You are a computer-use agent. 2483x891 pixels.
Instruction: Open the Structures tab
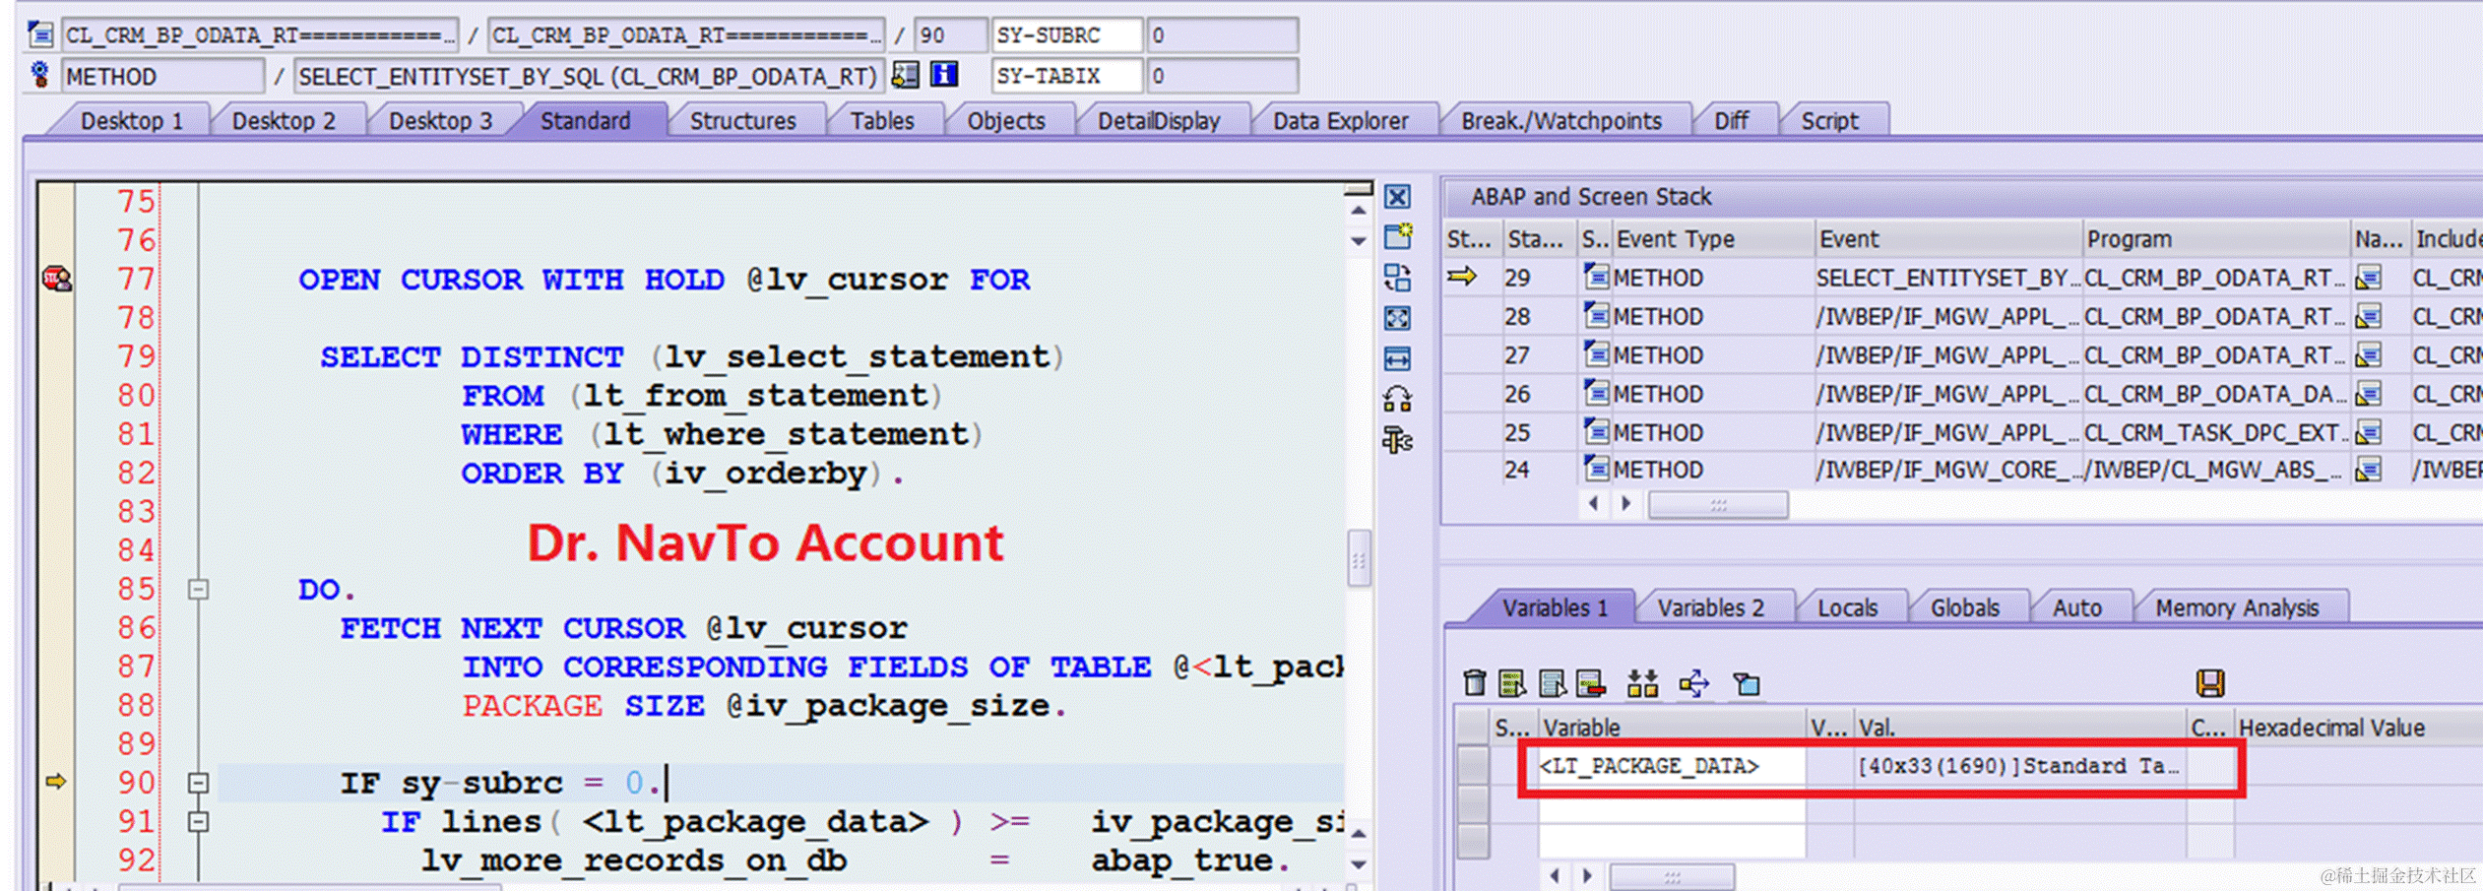tap(742, 121)
